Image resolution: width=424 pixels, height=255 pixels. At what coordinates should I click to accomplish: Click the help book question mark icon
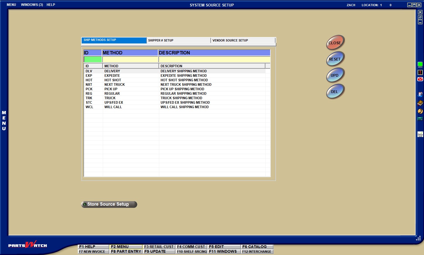tap(420, 103)
